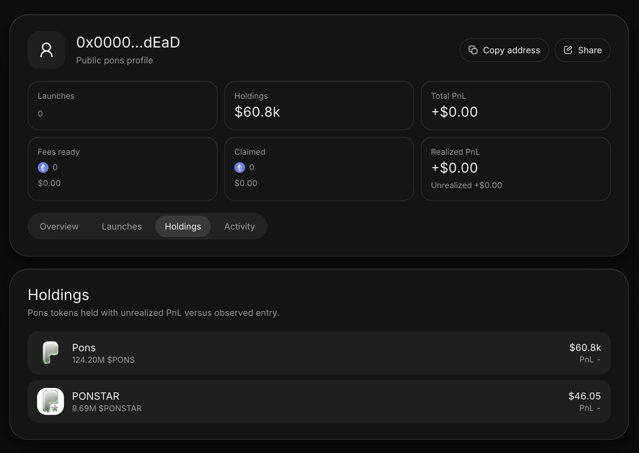Click the PONSTAR token logo
The height and width of the screenshot is (453, 639).
[x=51, y=401]
